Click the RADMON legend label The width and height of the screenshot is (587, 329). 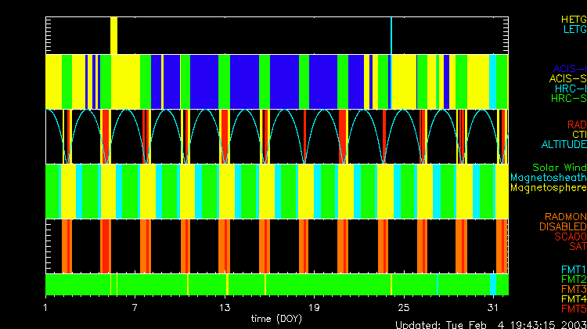[567, 216]
